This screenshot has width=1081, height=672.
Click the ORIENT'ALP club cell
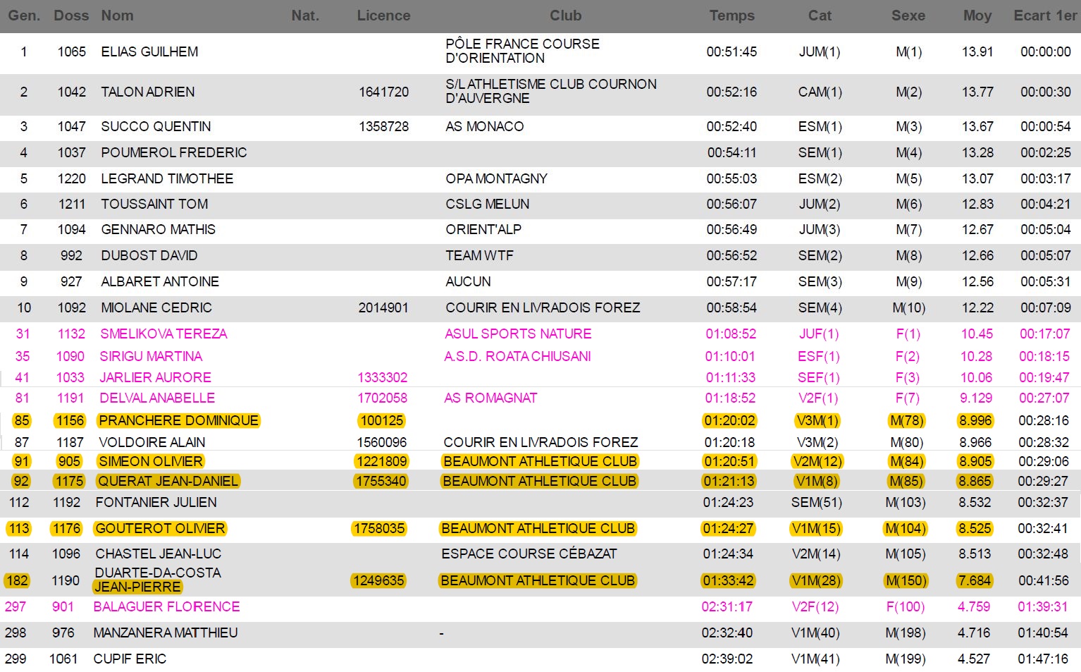point(483,229)
